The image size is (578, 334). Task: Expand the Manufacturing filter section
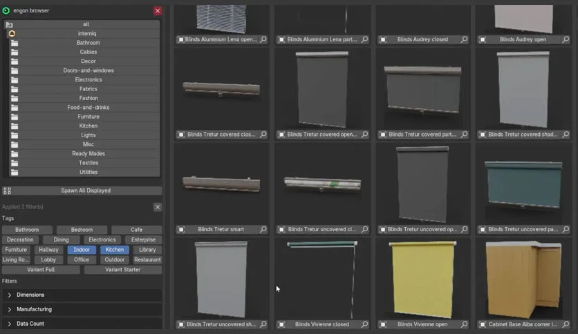click(x=82, y=309)
